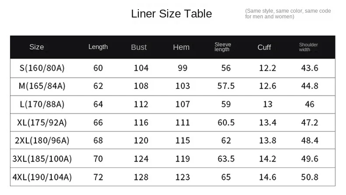Select cuff value 13 in L row
The width and height of the screenshot is (346, 195).
[x=268, y=104]
